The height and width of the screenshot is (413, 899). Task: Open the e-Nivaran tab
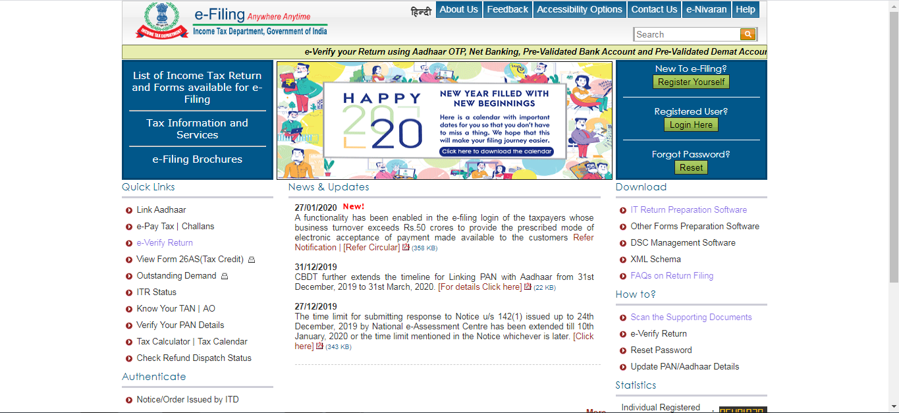point(706,9)
